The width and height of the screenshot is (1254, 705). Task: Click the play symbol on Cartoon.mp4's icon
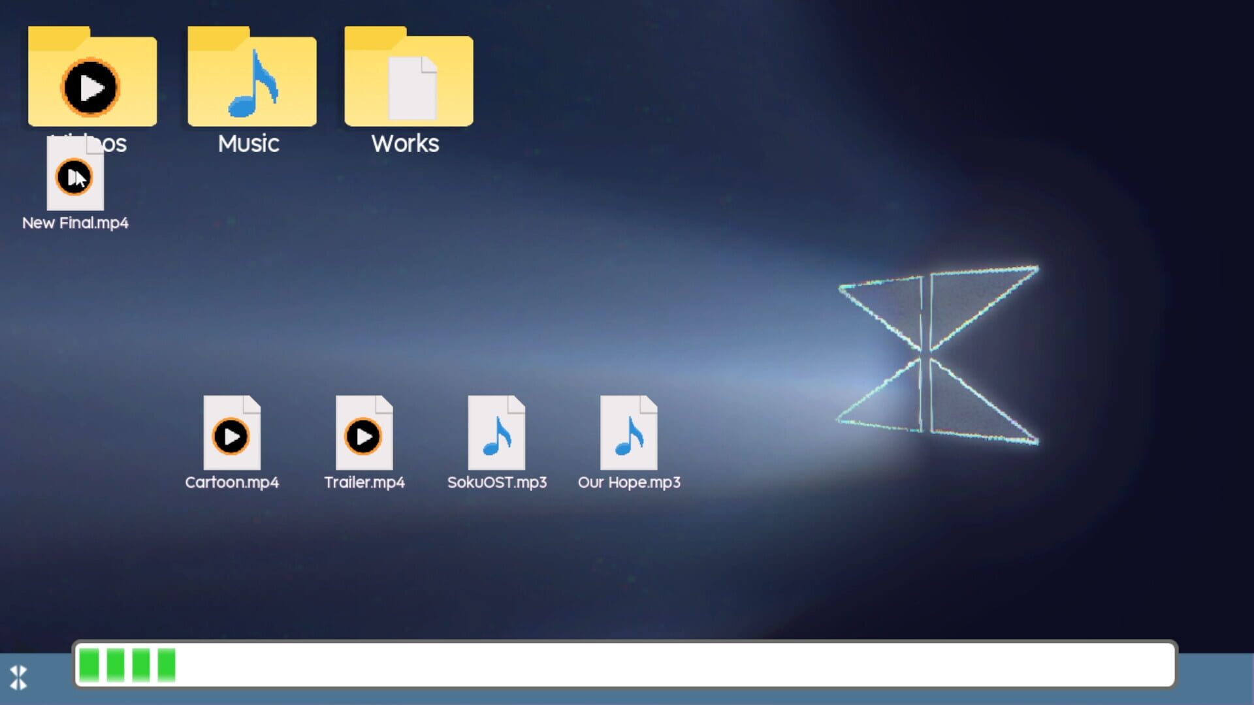click(232, 436)
